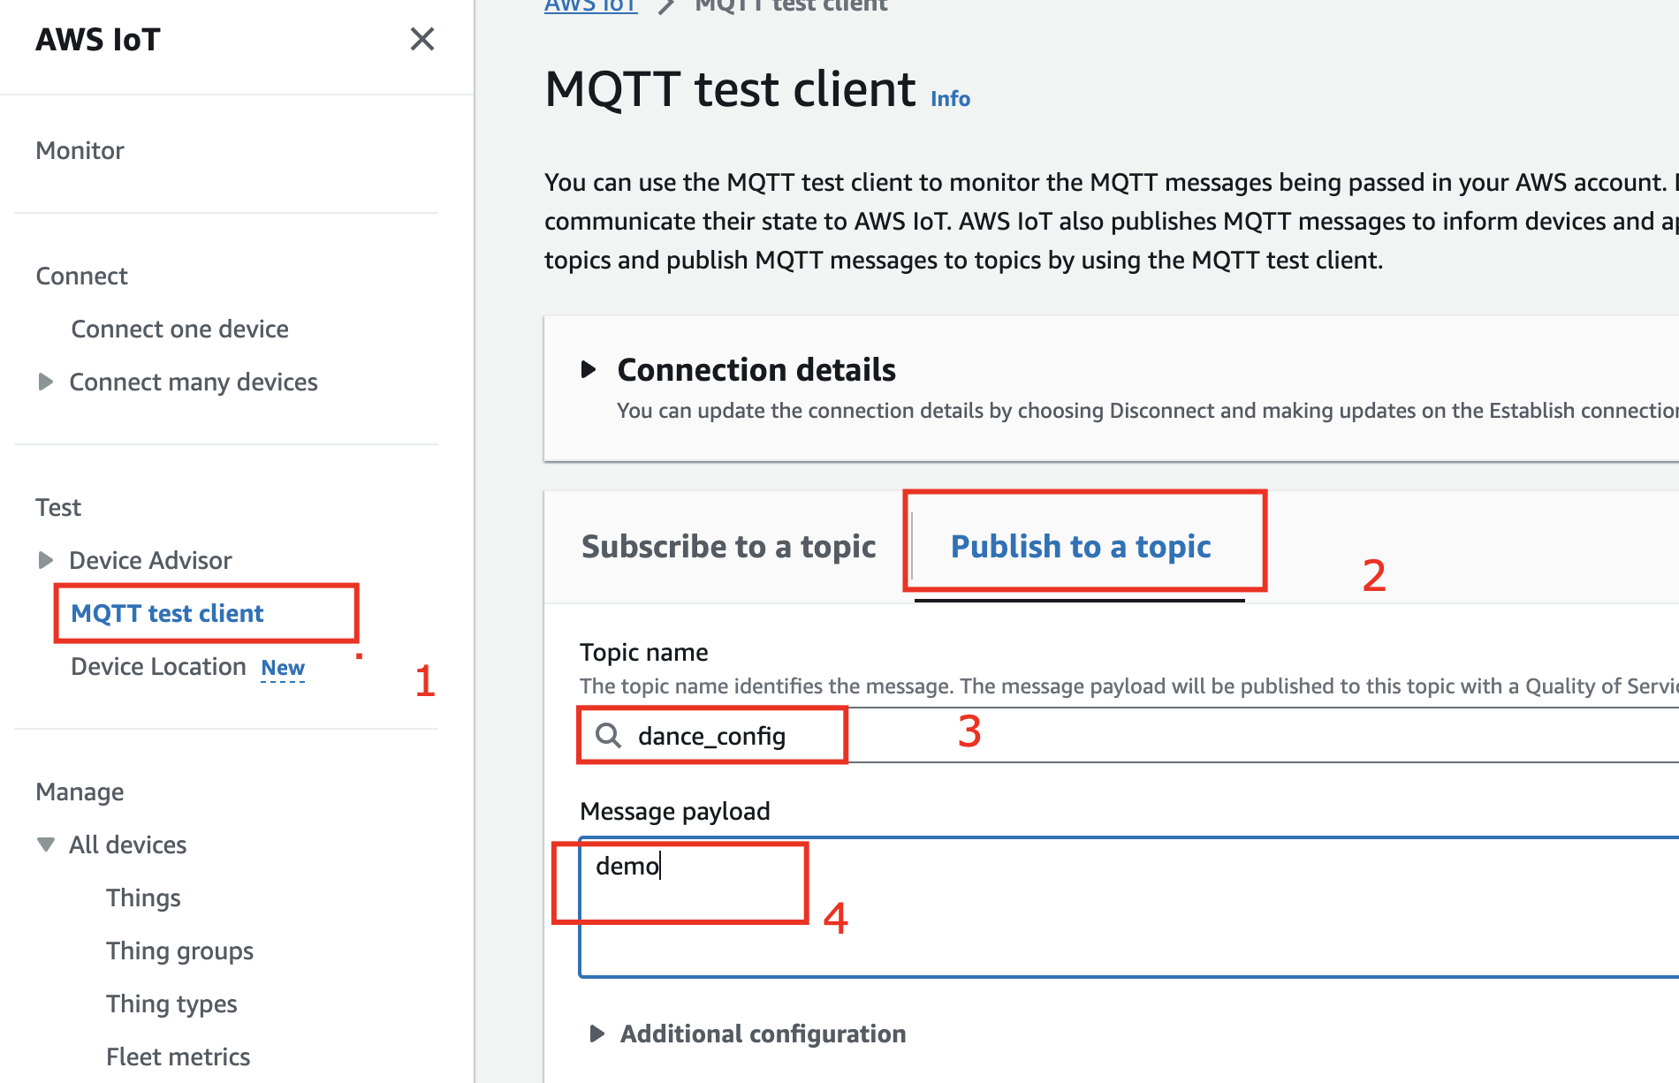The width and height of the screenshot is (1679, 1083).
Task: Expand Additional configuration section
Action: click(x=597, y=1034)
